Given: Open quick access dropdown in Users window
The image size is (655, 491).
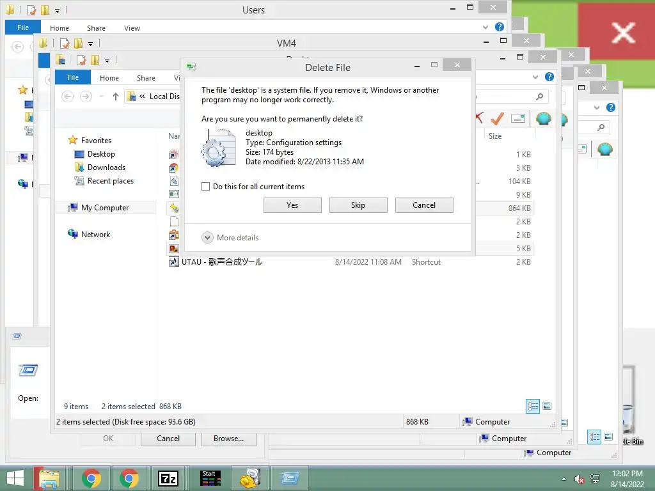Looking at the screenshot, I should coord(57,10).
